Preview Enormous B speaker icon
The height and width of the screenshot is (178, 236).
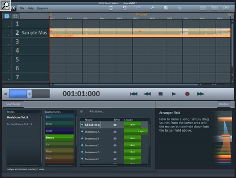[82, 138]
